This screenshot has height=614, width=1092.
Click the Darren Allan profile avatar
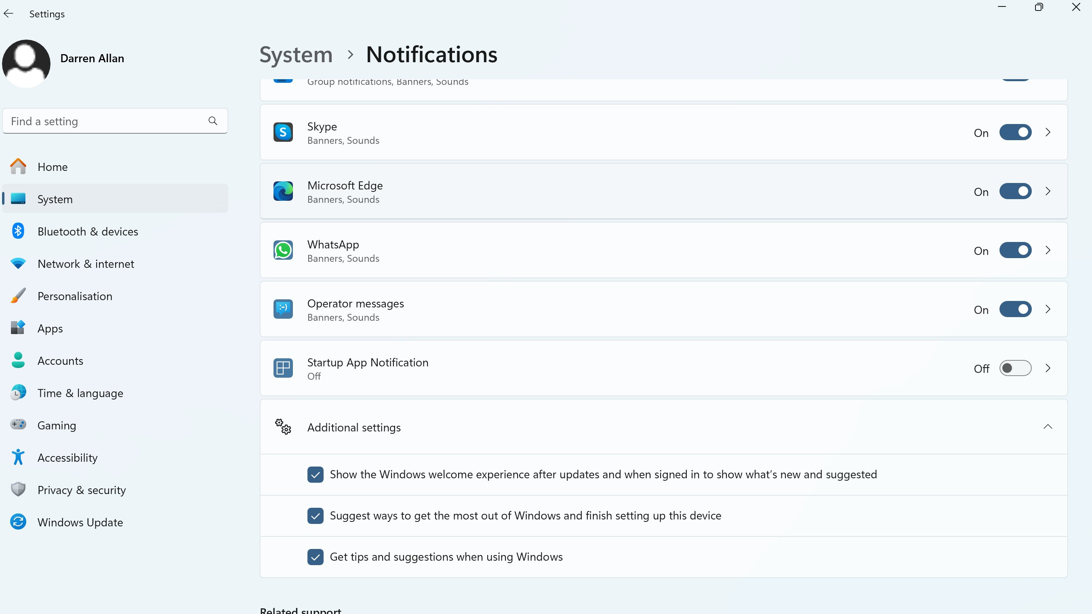26,63
